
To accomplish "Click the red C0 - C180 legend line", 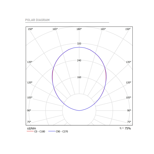I will [30, 131].
